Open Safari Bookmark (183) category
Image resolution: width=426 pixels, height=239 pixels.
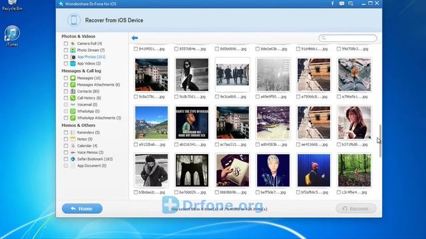point(95,159)
